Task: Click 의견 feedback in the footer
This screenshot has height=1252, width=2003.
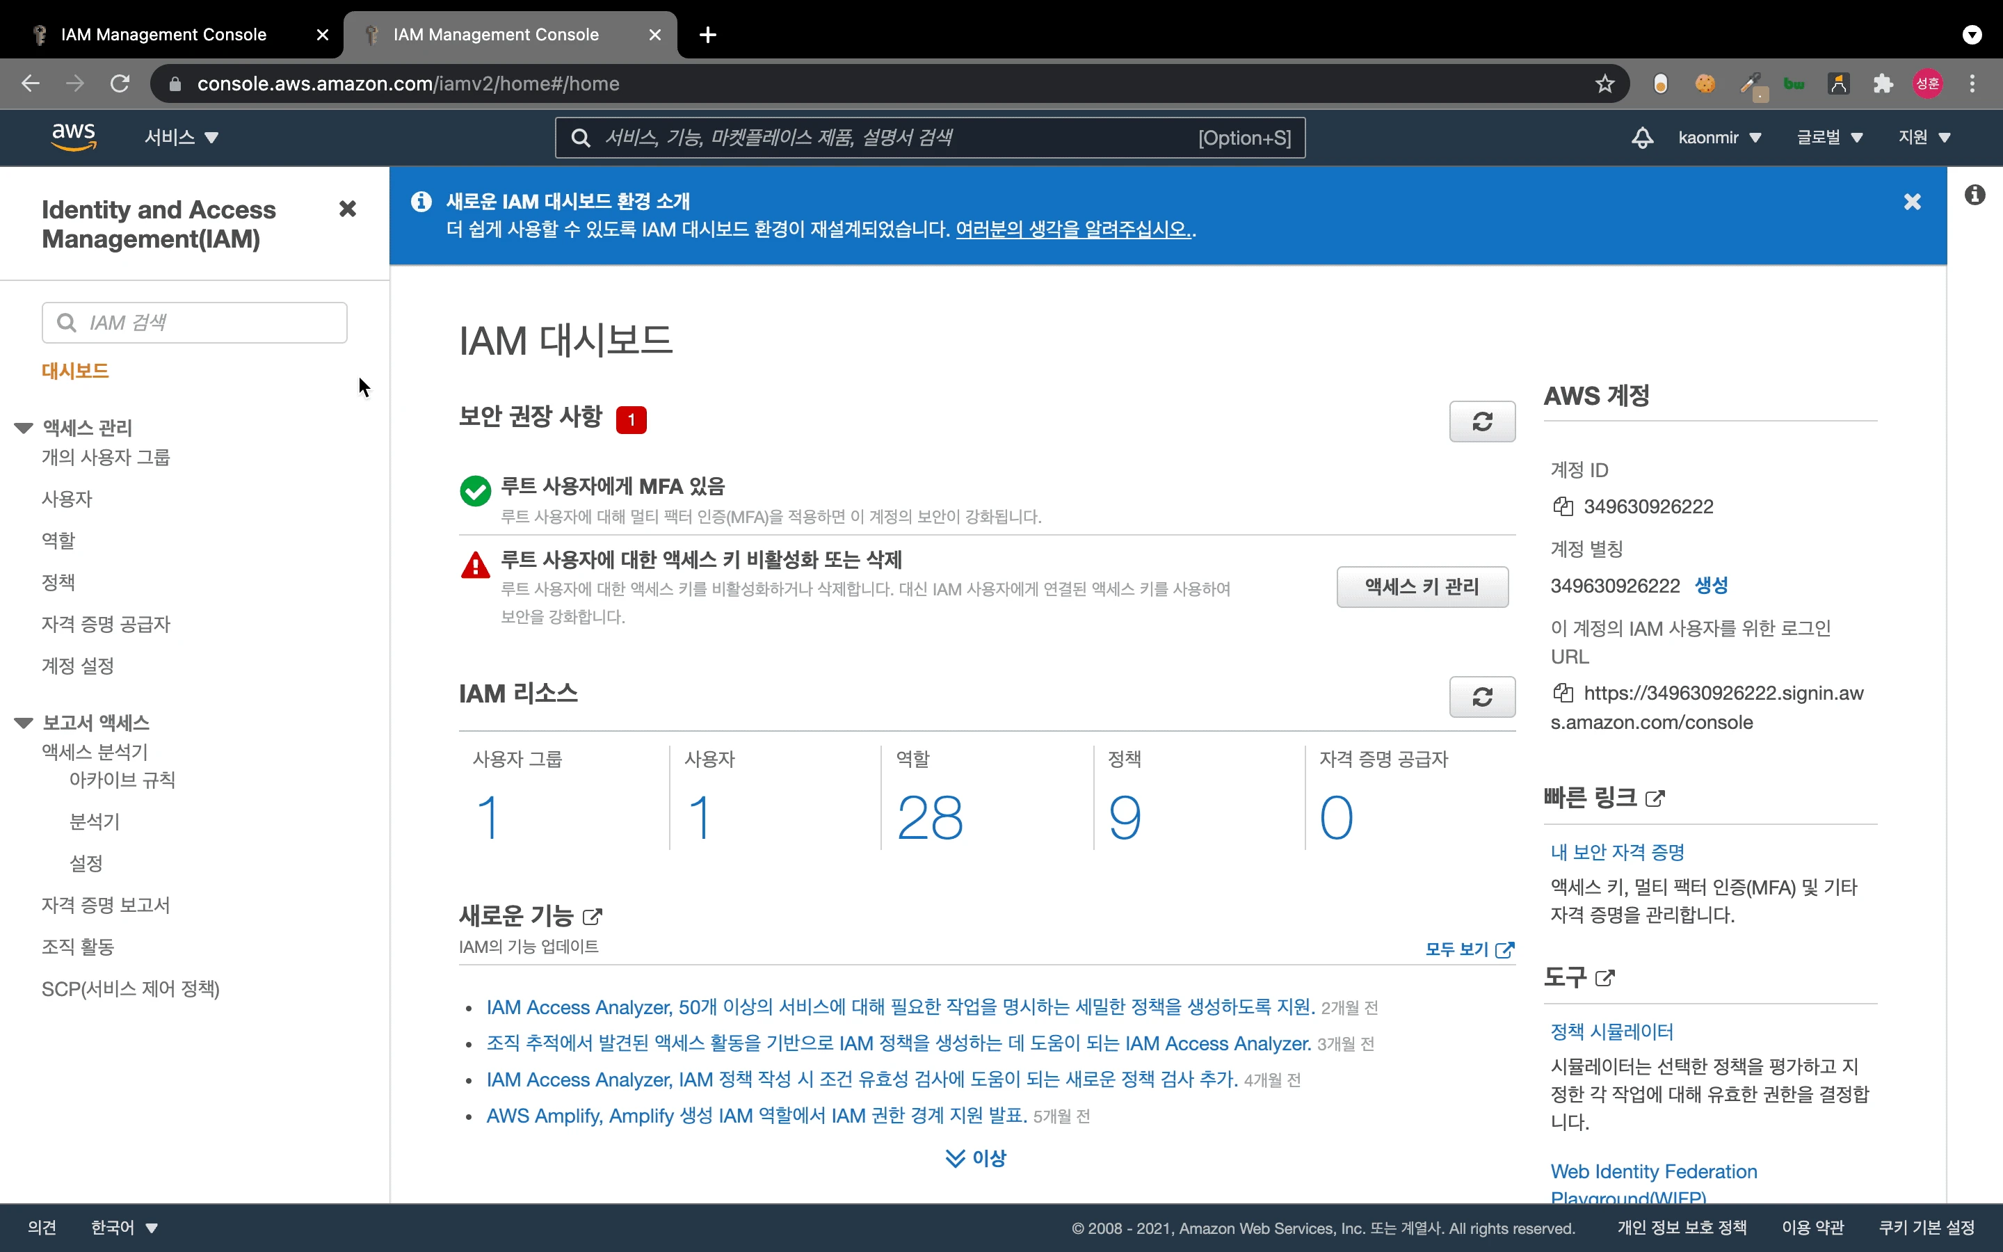Action: tap(42, 1227)
